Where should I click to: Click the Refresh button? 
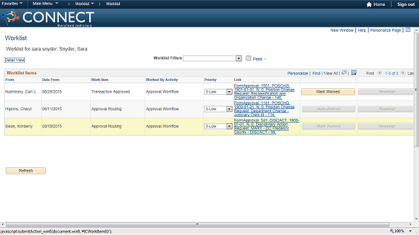pyautogui.click(x=26, y=170)
